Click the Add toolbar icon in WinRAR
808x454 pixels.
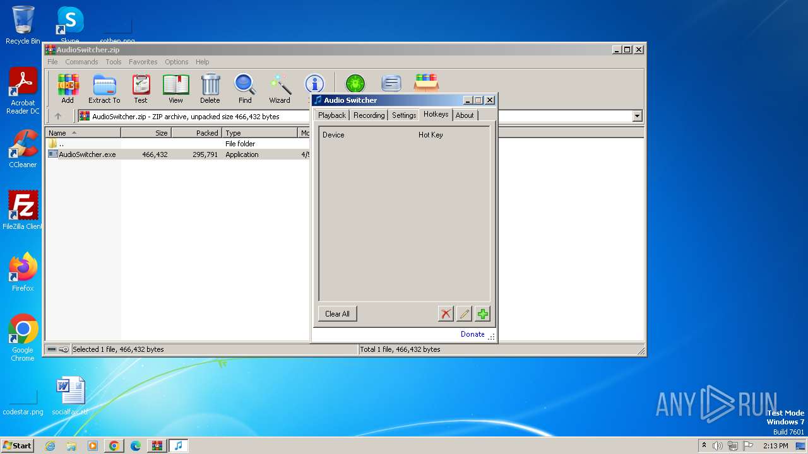pos(68,89)
